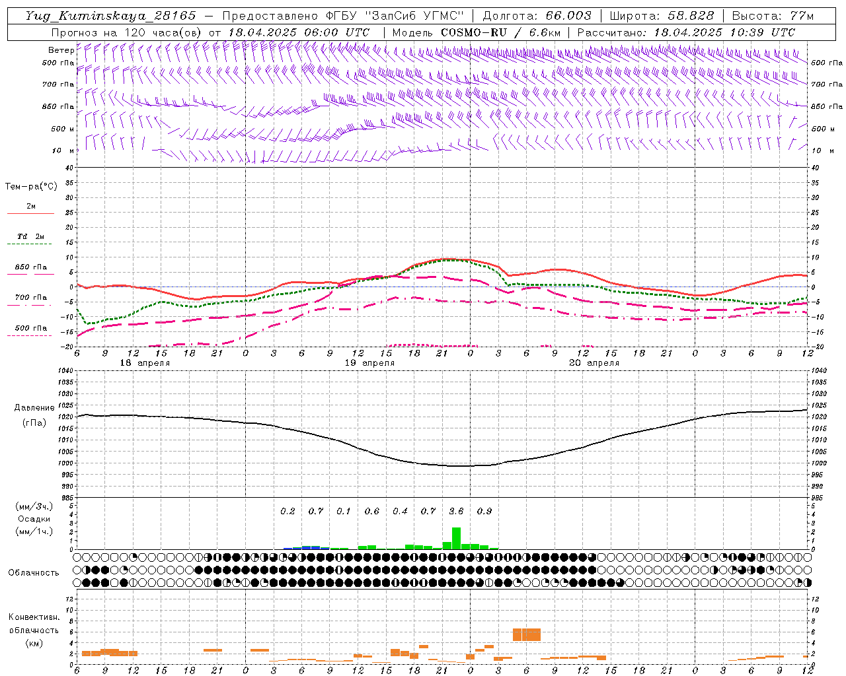Click the Тем-ра(°C) axis title
The height and width of the screenshot is (676, 846).
[31, 187]
